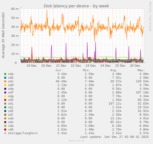Click the storage/longhorn legend label
The height and width of the screenshot is (144, 153).
[x=23, y=133]
